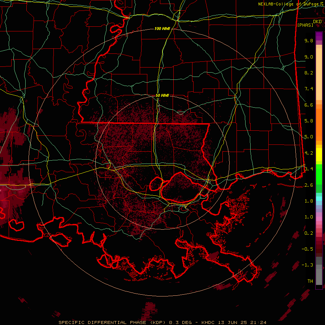
Task: Pick the cyan band of the color scale
Action: coord(319,199)
